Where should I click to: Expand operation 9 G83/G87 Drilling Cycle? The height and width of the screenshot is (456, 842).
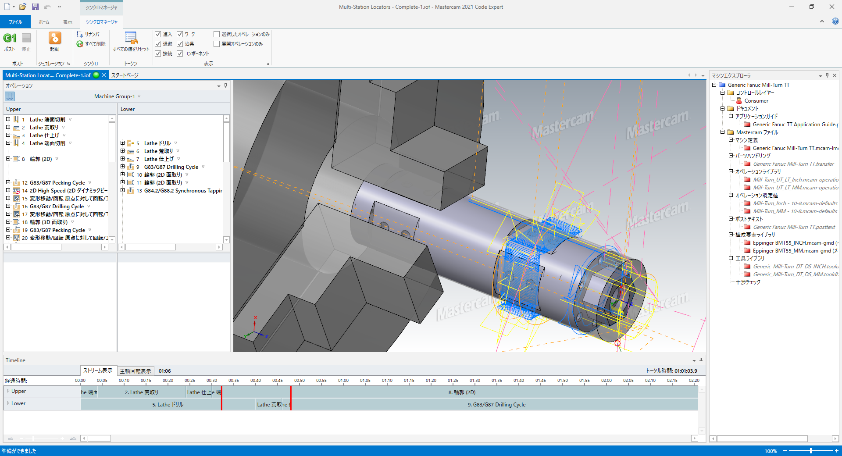point(123,167)
